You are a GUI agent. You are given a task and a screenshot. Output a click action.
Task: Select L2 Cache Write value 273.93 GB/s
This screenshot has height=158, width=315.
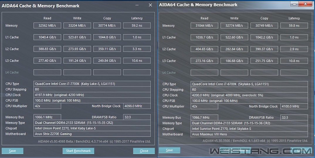tap(77, 49)
